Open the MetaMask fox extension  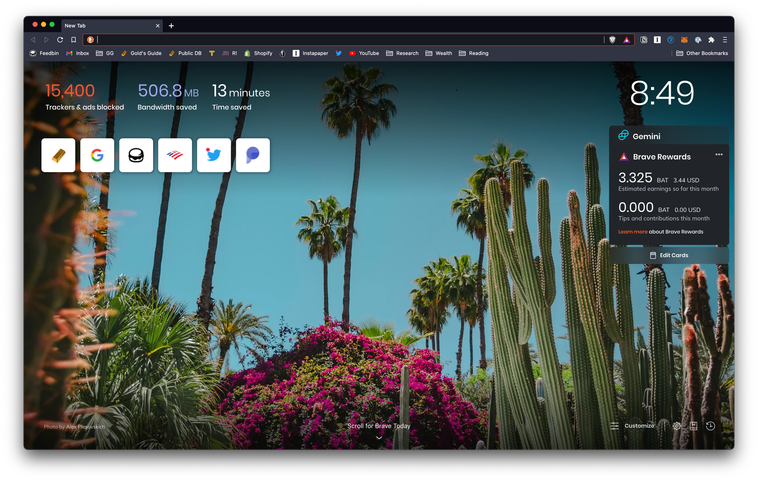pyautogui.click(x=684, y=40)
